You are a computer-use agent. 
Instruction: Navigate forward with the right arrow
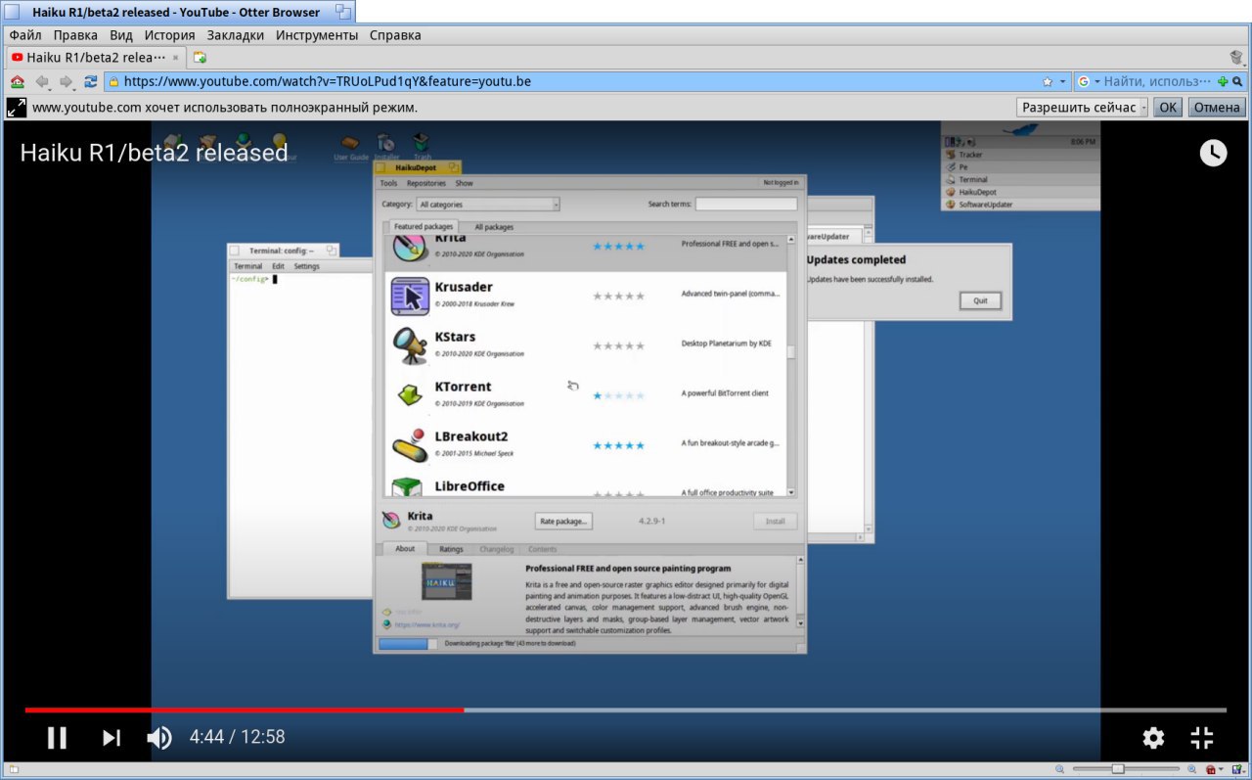point(67,82)
